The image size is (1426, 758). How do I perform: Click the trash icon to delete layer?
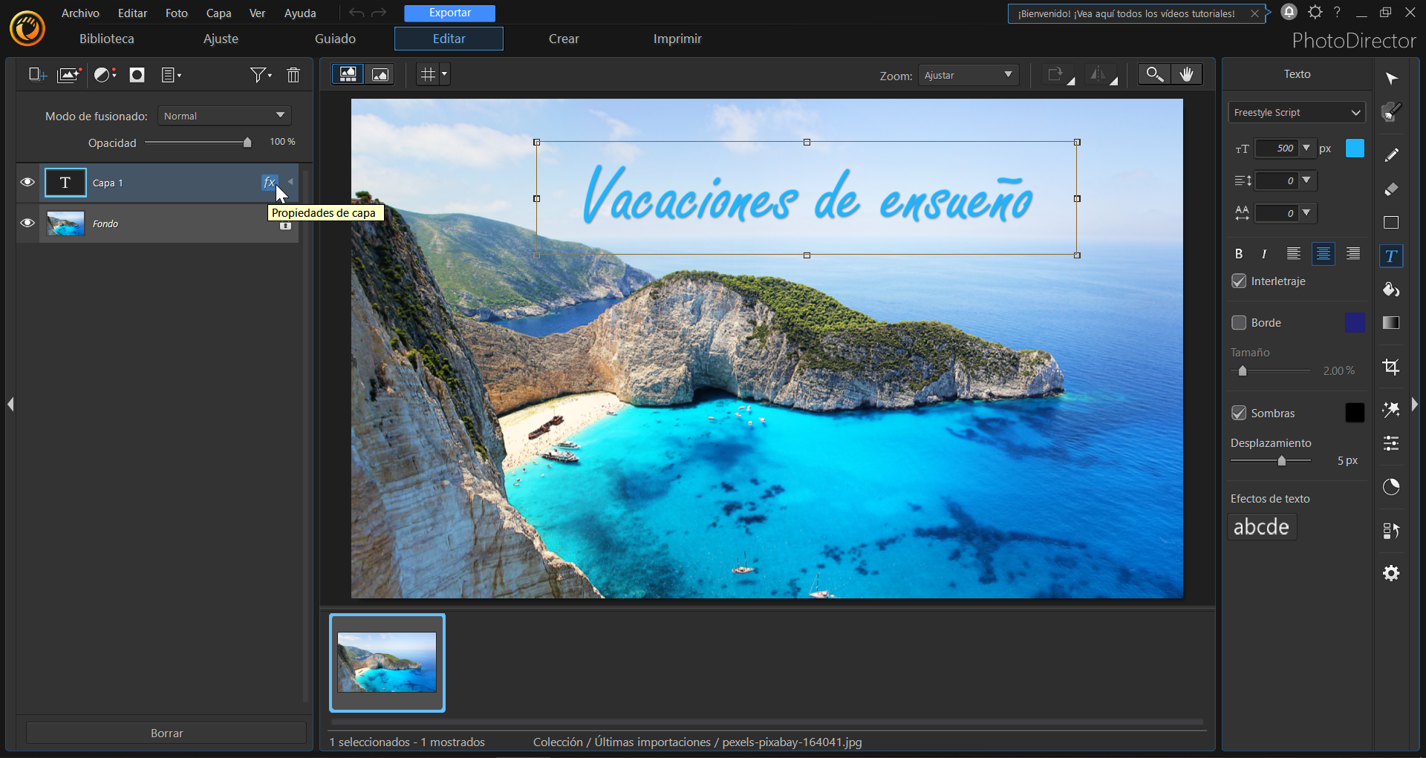pos(293,75)
